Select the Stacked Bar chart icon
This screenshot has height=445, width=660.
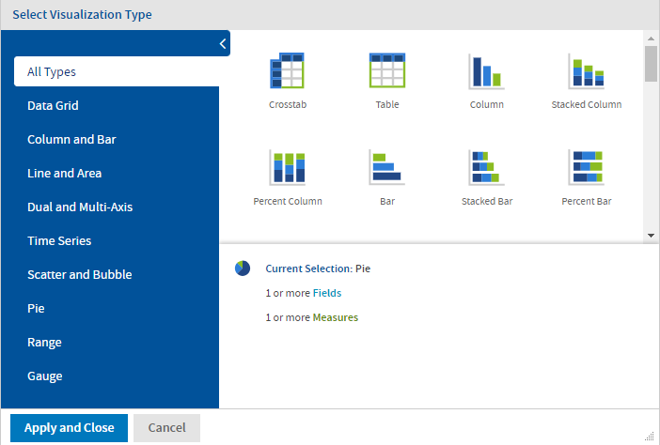pos(487,167)
